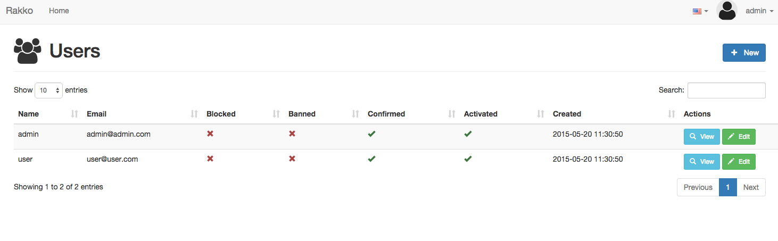Focus the Search input field
Image resolution: width=778 pixels, height=241 pixels.
(726, 90)
